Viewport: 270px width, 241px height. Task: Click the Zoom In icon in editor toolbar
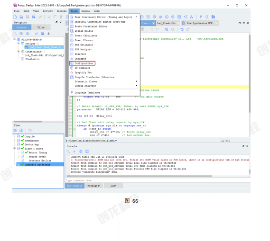pos(167,29)
